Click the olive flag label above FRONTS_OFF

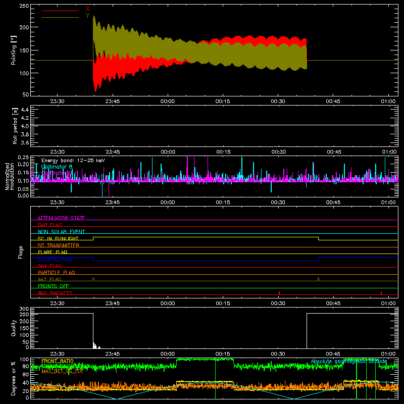pyautogui.click(x=49, y=279)
